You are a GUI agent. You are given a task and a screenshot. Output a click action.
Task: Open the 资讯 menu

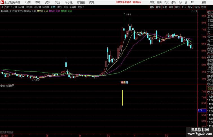click(48, 2)
